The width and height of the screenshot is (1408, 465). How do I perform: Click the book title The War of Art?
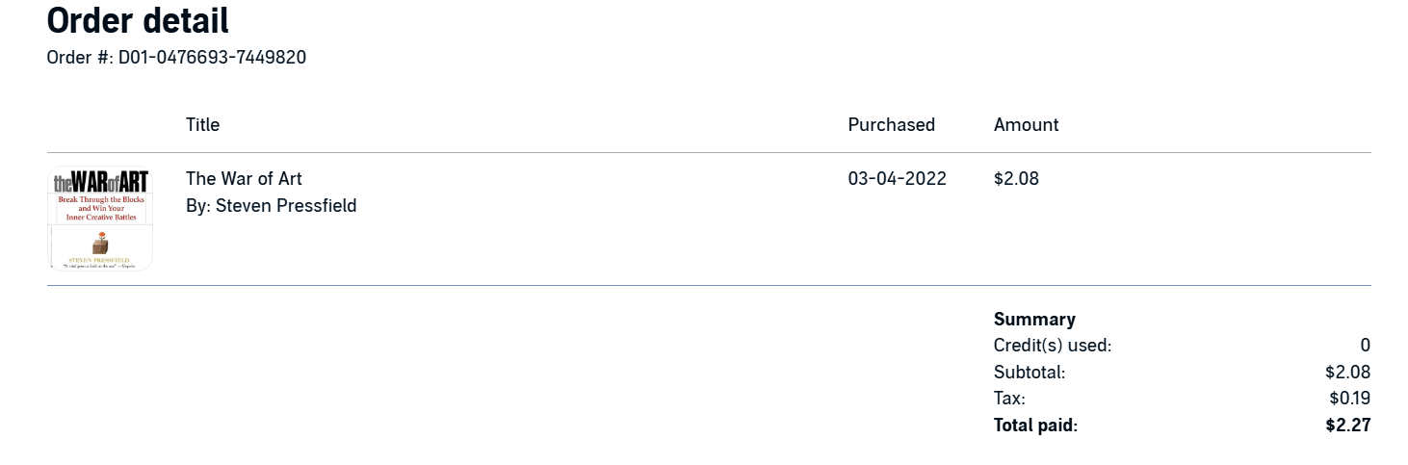tap(244, 179)
